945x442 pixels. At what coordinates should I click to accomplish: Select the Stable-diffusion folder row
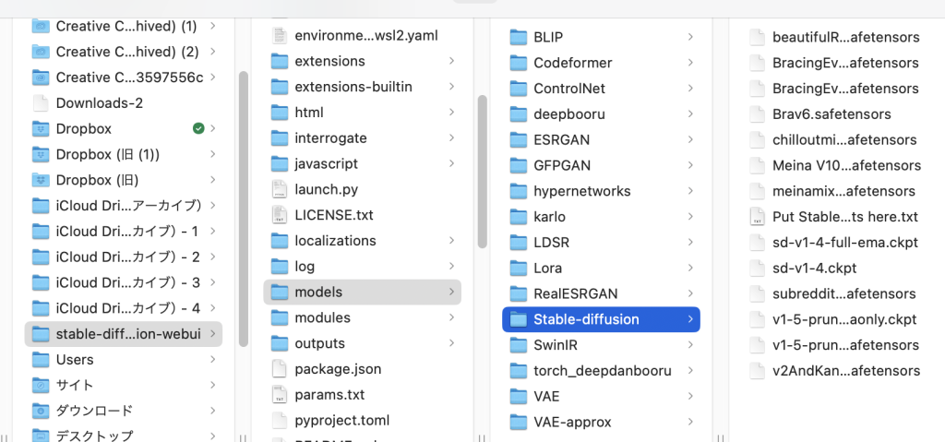coord(600,319)
